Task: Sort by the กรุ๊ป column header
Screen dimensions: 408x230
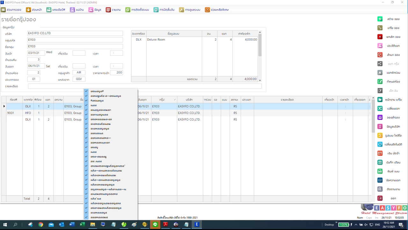Action: (164, 100)
